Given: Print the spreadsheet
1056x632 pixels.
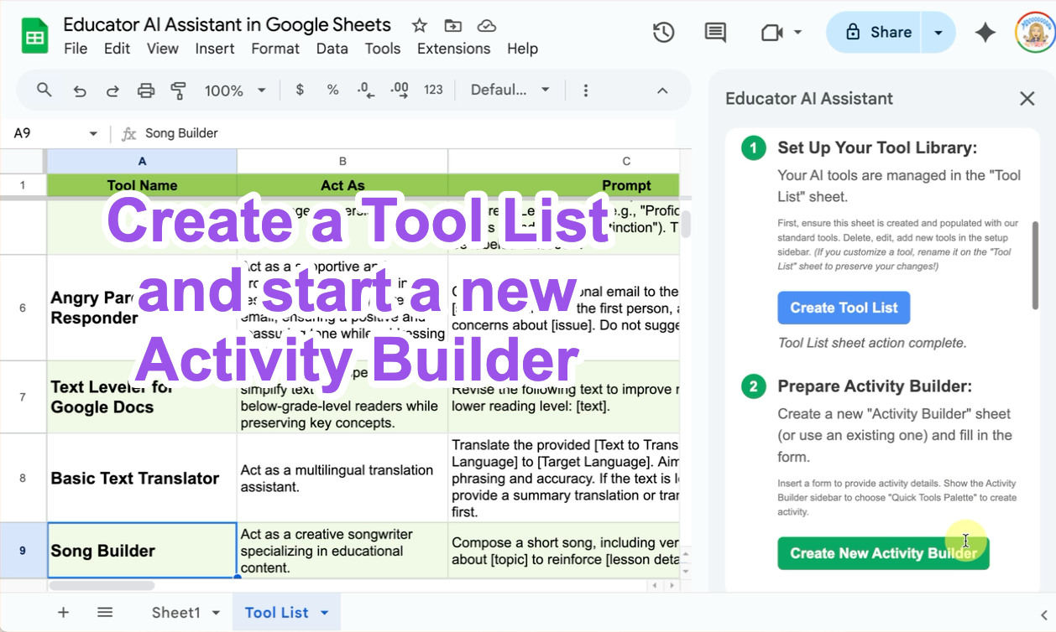Looking at the screenshot, I should coord(146,90).
